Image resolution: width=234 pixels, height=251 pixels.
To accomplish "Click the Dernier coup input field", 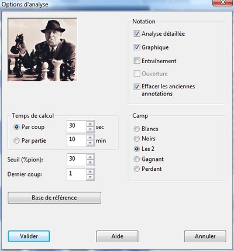I will (77, 174).
